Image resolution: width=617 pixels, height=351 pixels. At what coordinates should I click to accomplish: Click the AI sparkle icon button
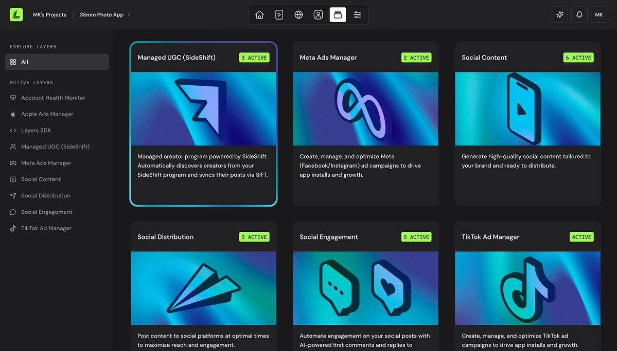[x=559, y=14]
